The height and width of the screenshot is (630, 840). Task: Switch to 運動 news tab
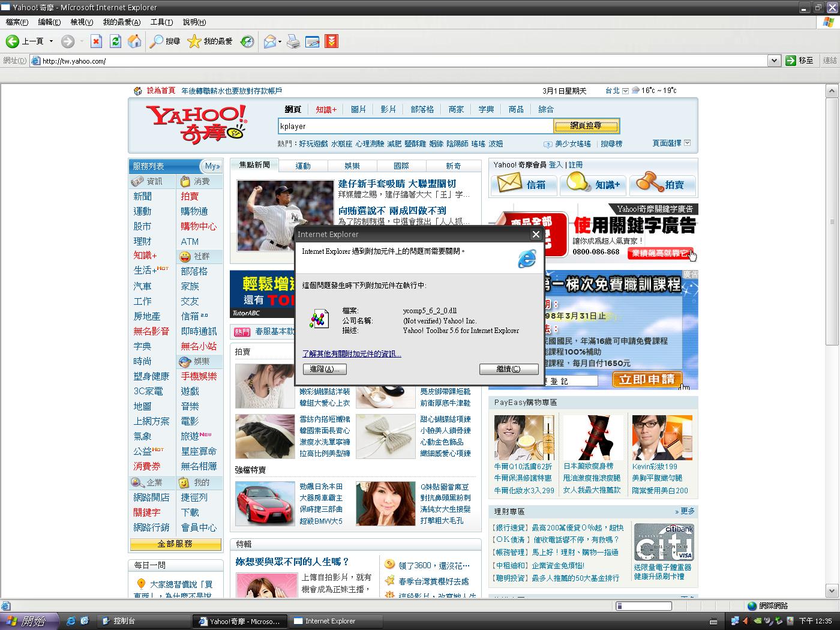[x=303, y=166]
